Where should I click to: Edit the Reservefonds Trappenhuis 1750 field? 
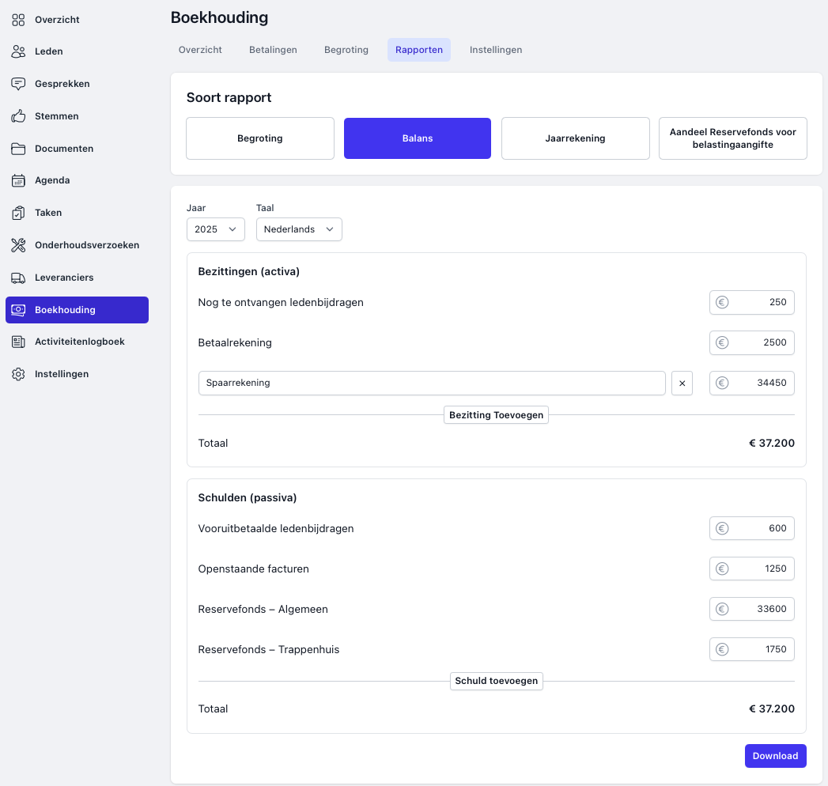[x=751, y=649]
